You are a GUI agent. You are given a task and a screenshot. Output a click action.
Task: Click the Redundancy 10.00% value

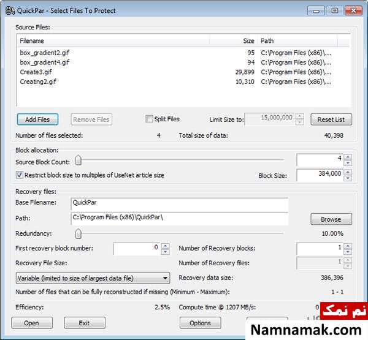pyautogui.click(x=332, y=233)
